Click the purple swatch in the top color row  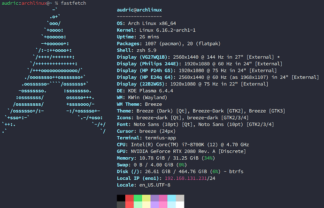[x=155, y=198]
